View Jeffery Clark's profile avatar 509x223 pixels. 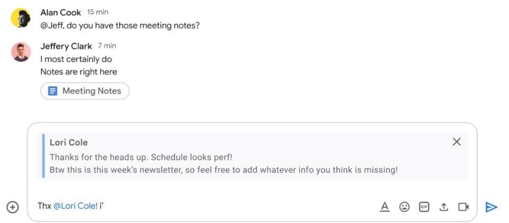coord(20,52)
